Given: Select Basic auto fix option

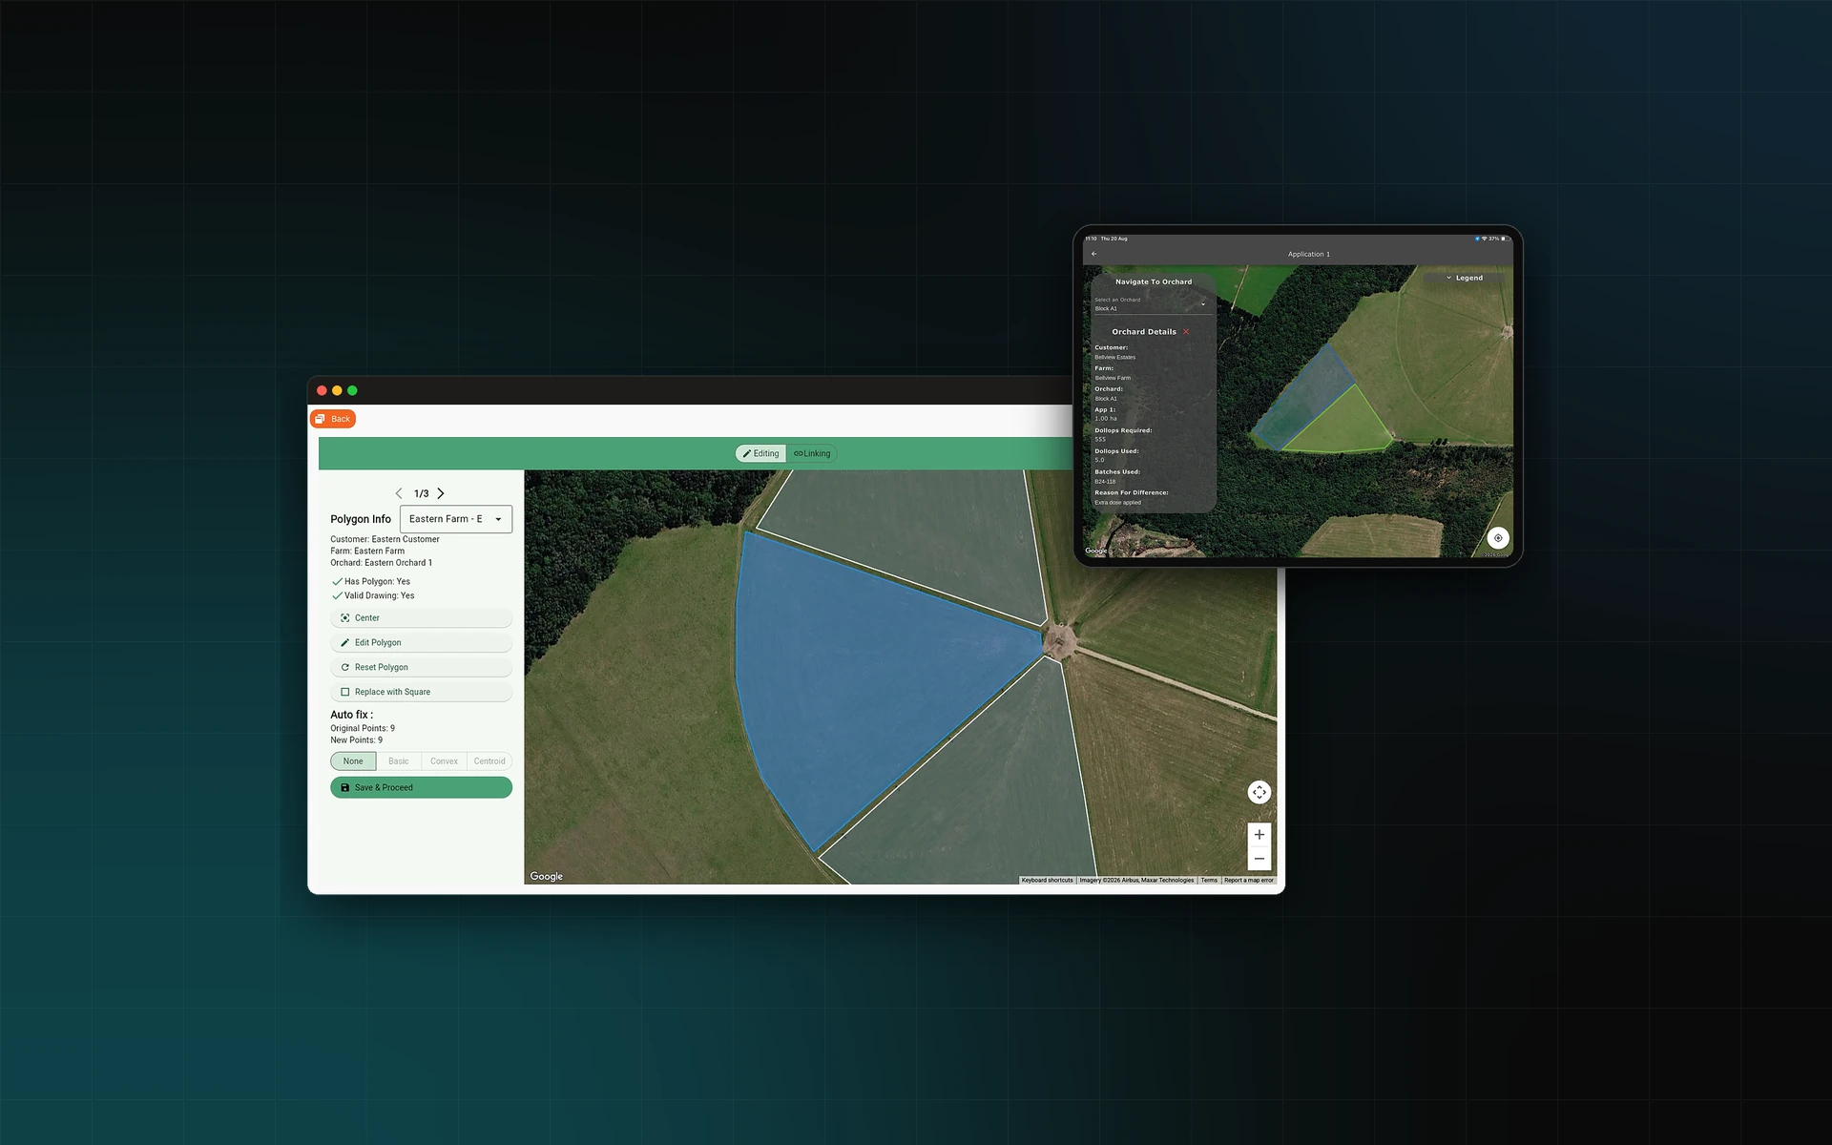Looking at the screenshot, I should point(399,761).
